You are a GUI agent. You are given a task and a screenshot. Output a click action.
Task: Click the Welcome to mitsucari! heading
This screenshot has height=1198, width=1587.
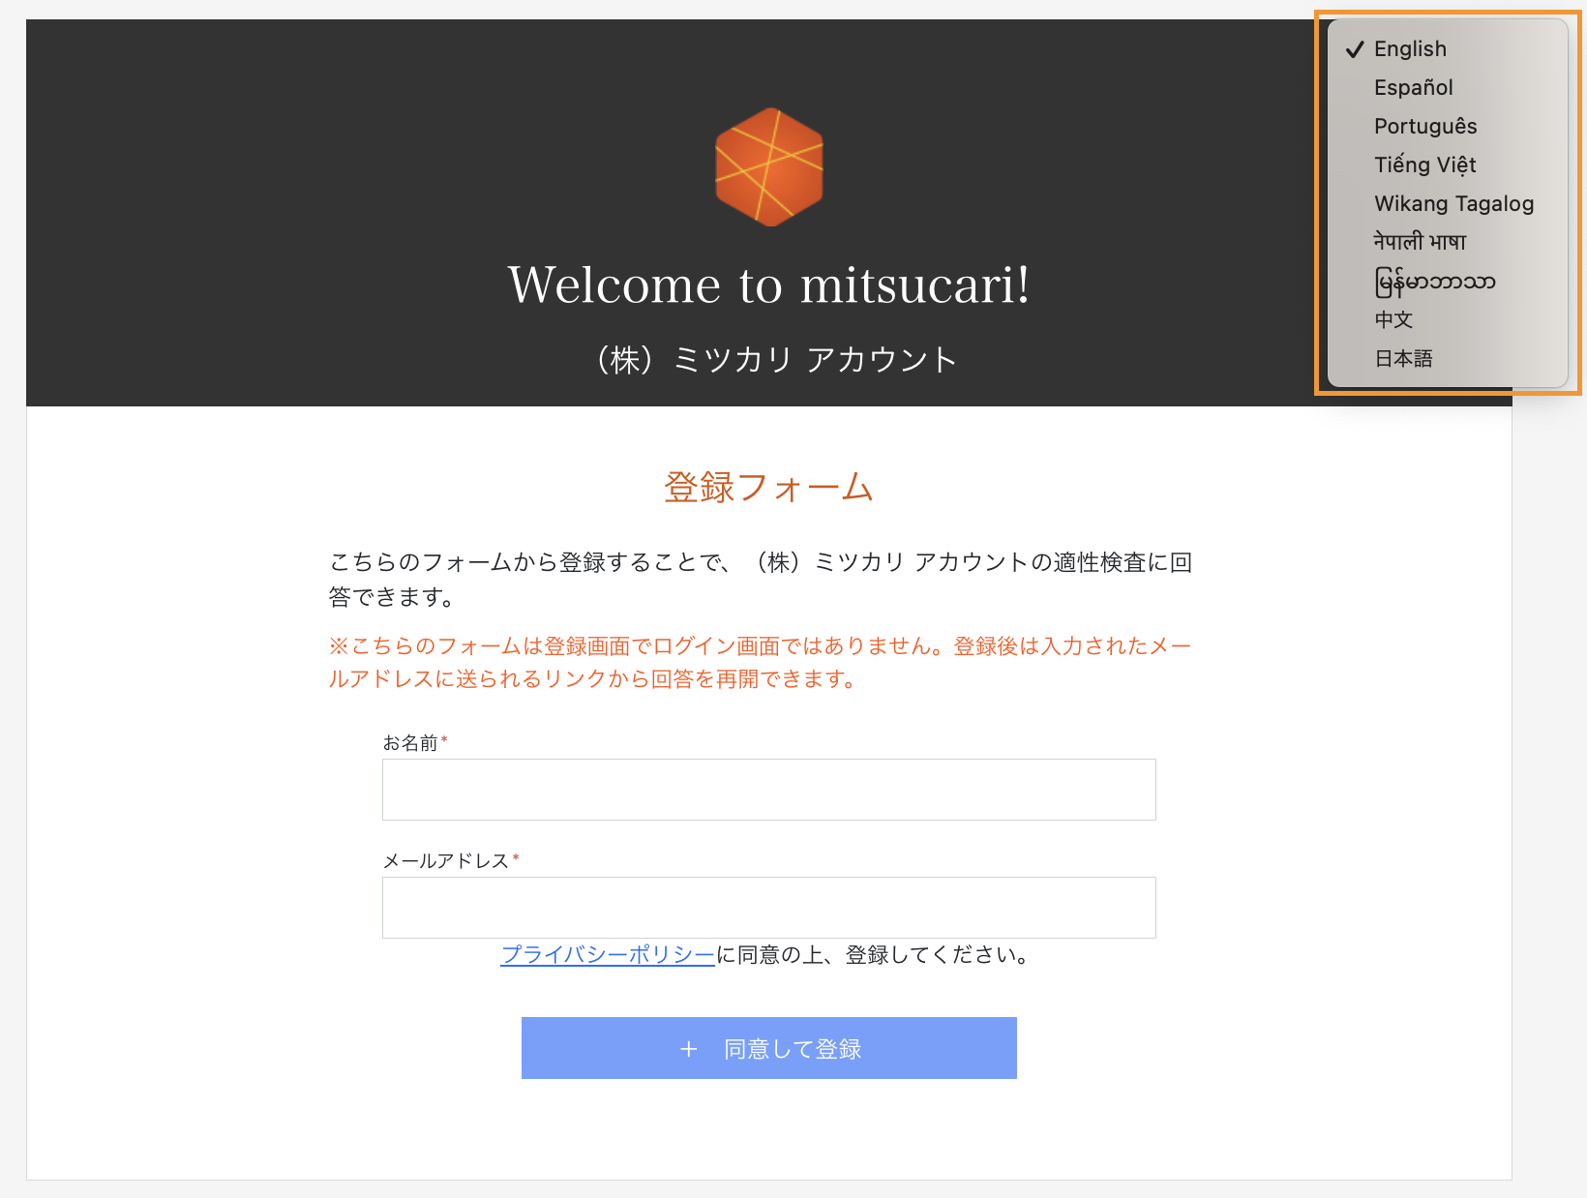click(x=769, y=285)
